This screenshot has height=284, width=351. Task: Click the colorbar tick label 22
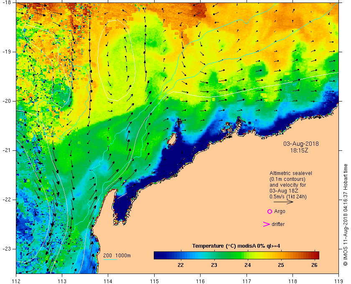click(181, 265)
